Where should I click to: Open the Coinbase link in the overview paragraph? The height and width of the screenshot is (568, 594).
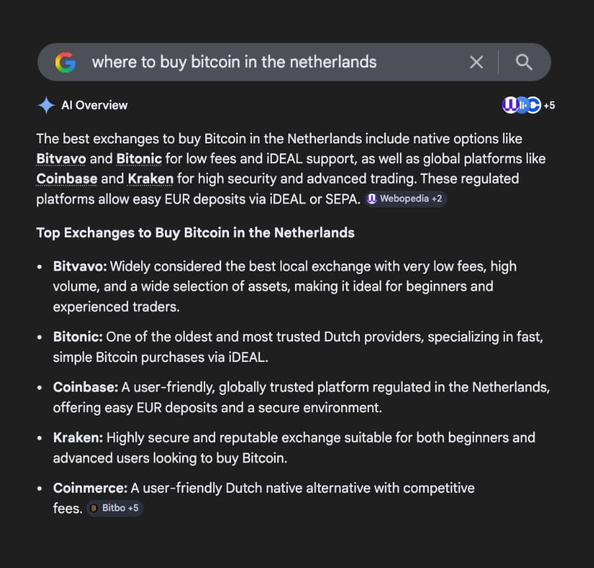point(67,178)
